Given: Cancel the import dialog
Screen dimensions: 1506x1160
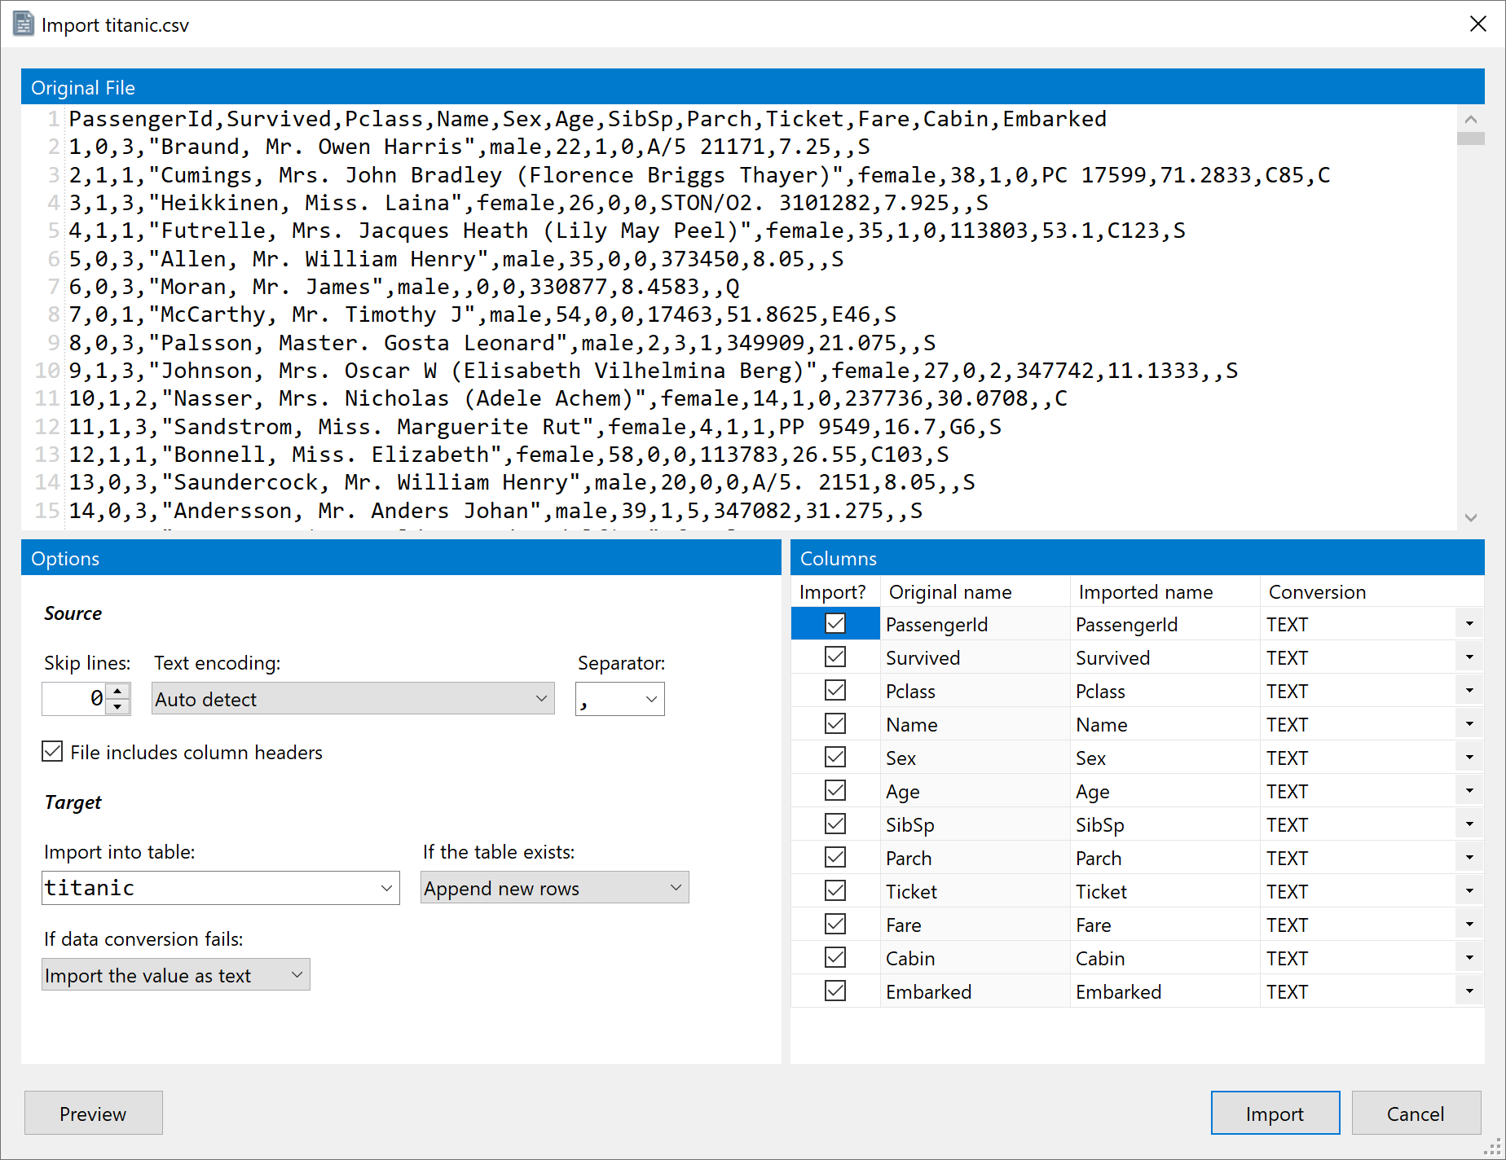Looking at the screenshot, I should point(1416,1113).
